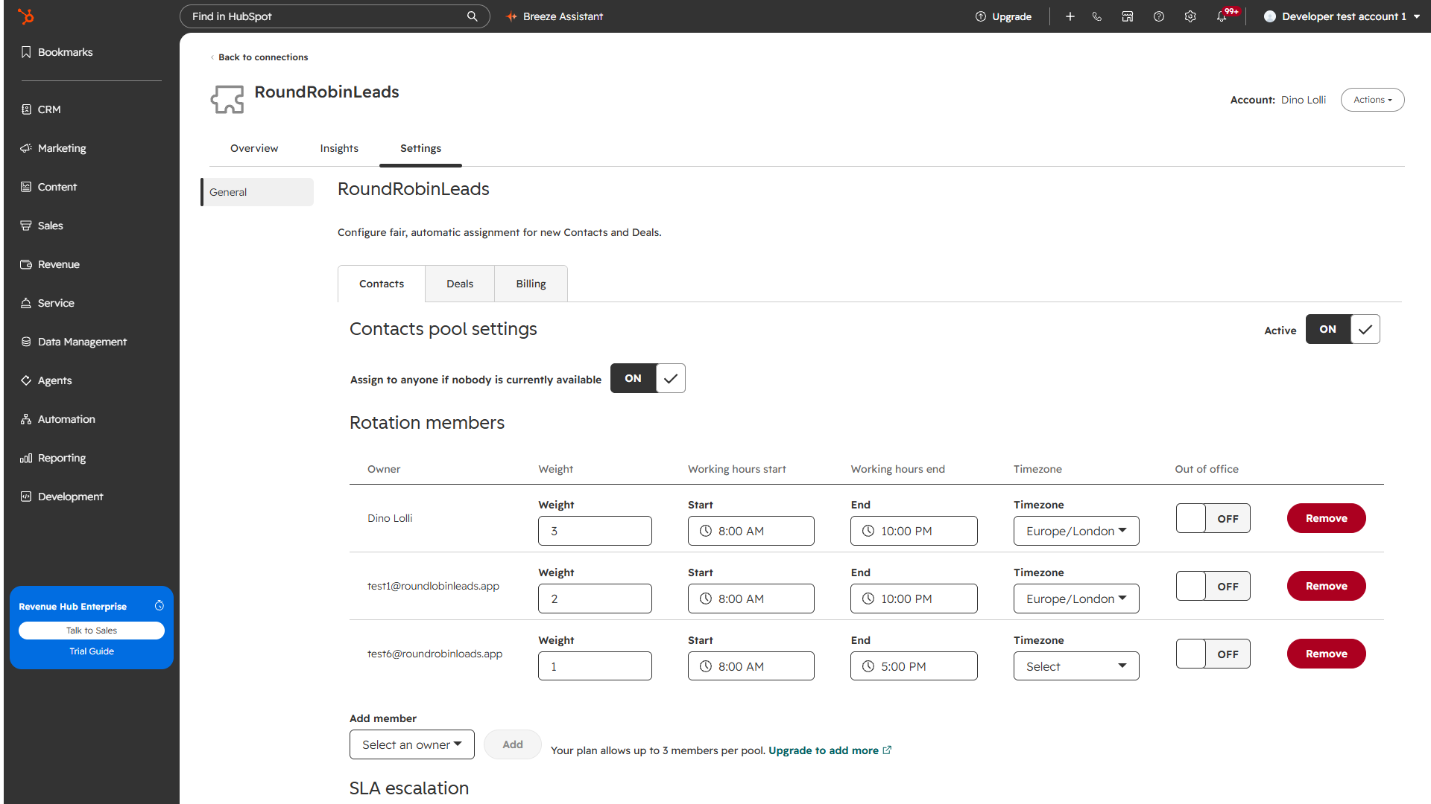Click Dino Lolli's weight input field
1431x804 pixels.
coord(595,531)
